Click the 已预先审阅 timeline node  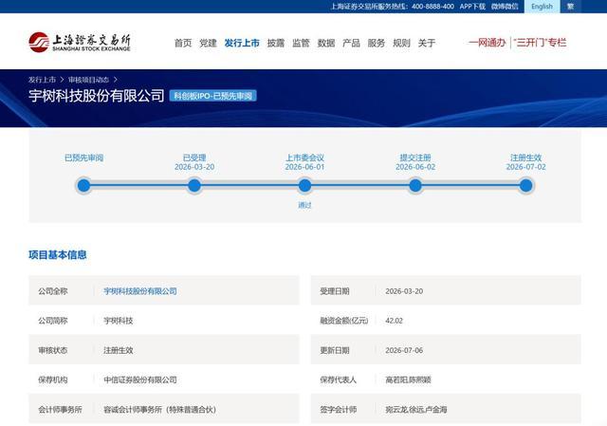click(x=83, y=186)
